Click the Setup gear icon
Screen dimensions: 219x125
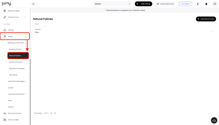[4, 36]
